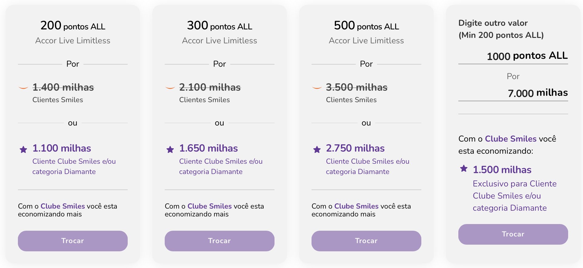Screen dimensions: 583x268
Task: Click the star icon beside 1.100 milhas
Action: tap(23, 149)
